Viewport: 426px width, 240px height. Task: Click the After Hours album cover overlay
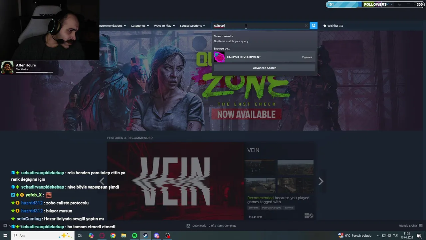tap(7, 68)
